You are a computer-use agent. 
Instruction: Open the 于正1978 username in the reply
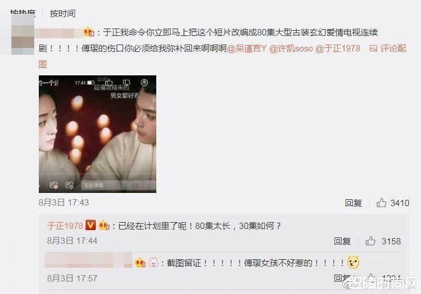(65, 225)
